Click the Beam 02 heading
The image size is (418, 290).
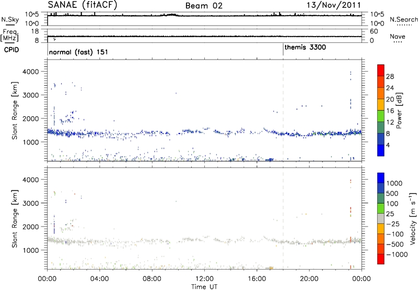click(x=204, y=6)
